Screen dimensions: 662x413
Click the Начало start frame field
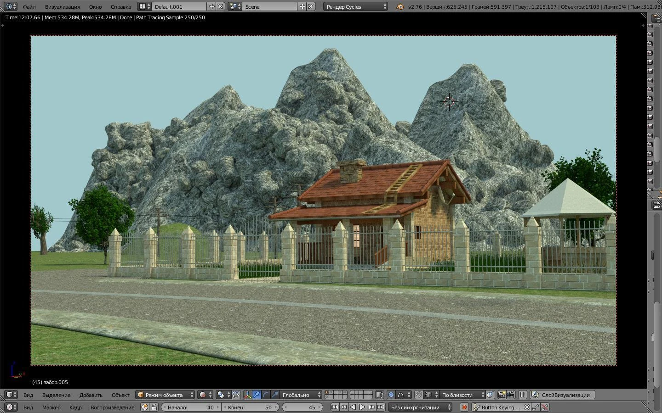coord(191,407)
